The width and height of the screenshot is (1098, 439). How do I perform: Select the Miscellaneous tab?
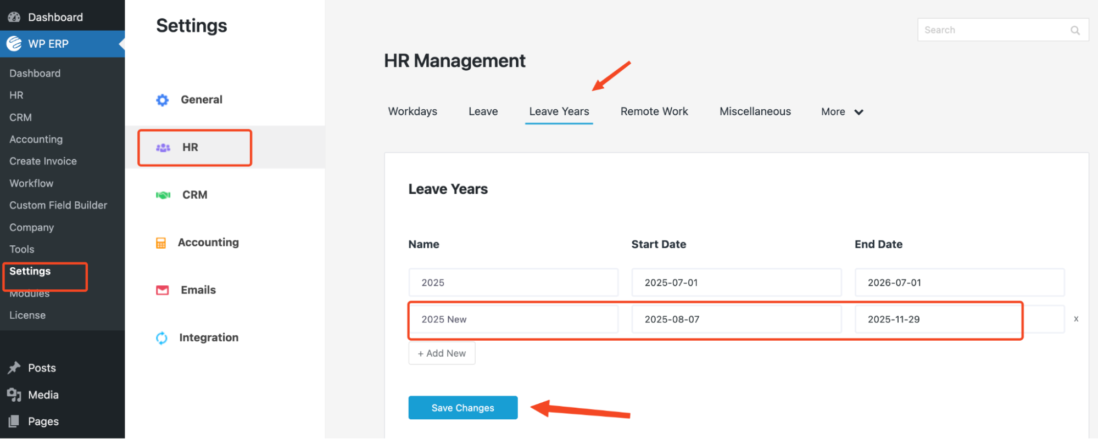click(755, 111)
